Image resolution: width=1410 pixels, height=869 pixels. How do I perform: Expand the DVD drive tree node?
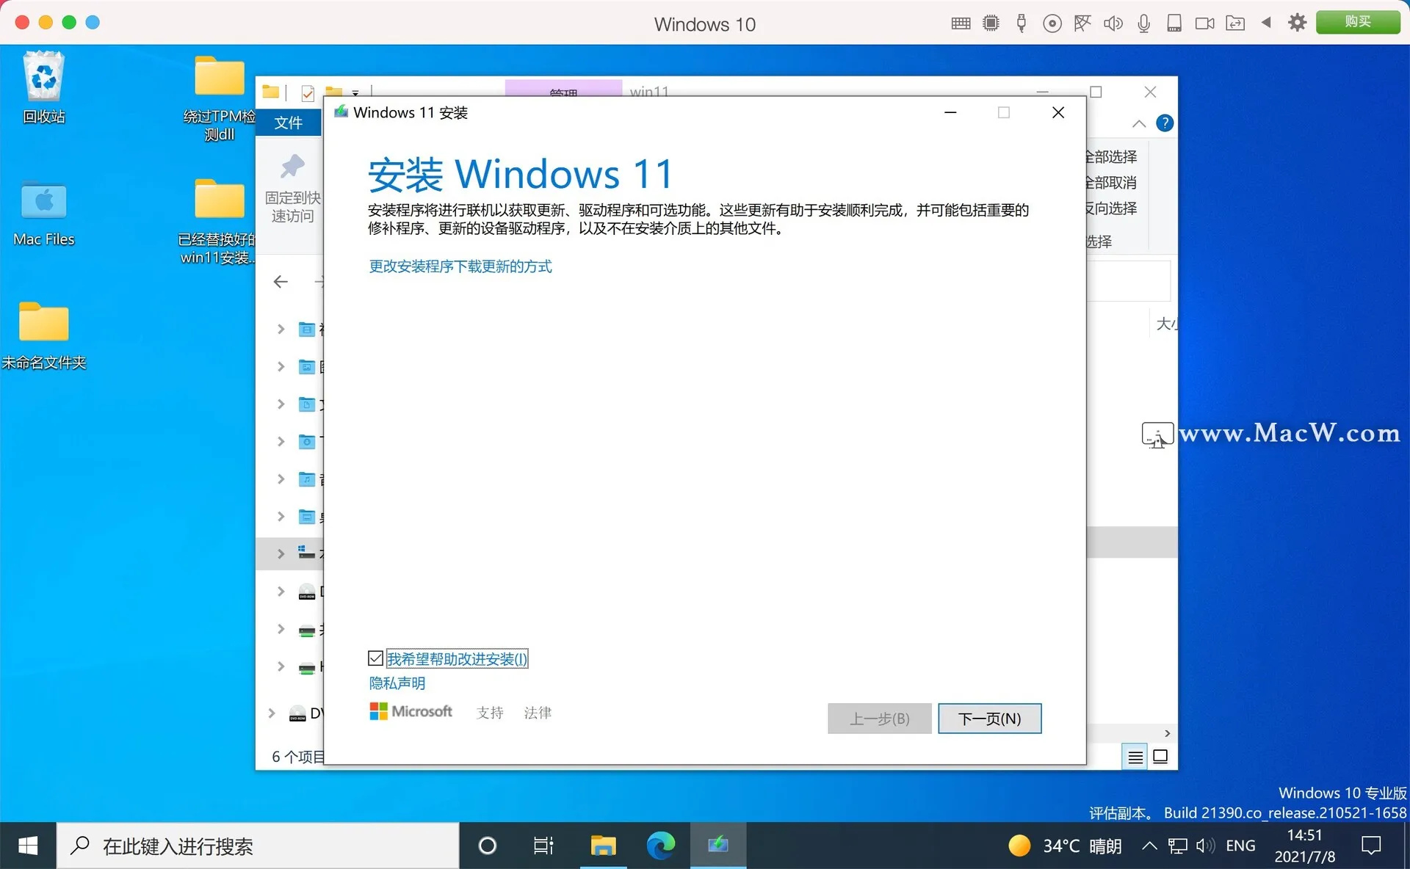(x=272, y=713)
